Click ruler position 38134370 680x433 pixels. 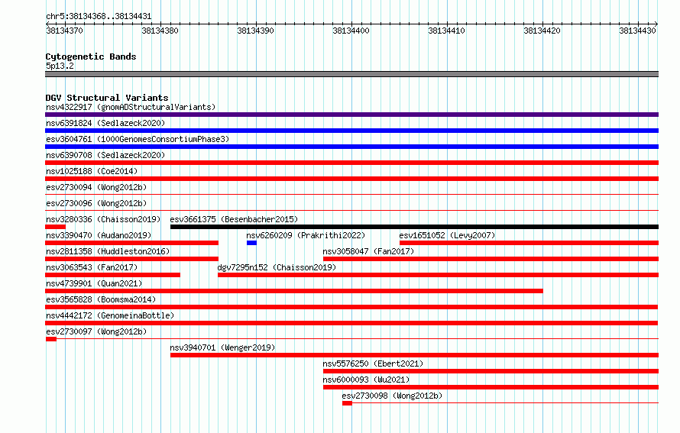click(x=65, y=31)
